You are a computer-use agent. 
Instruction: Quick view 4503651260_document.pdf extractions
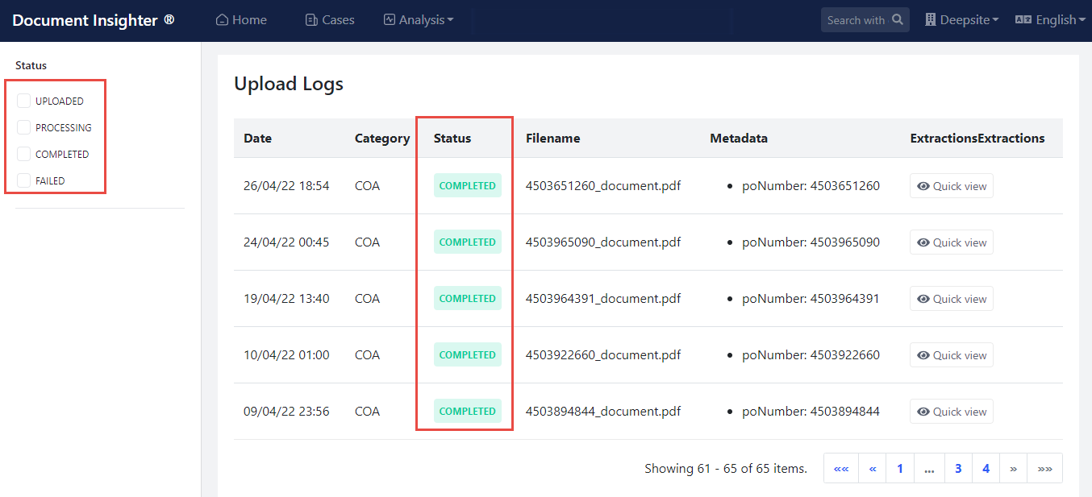point(952,186)
